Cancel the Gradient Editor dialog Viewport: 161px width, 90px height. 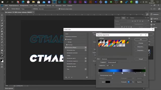[x=141, y=43]
